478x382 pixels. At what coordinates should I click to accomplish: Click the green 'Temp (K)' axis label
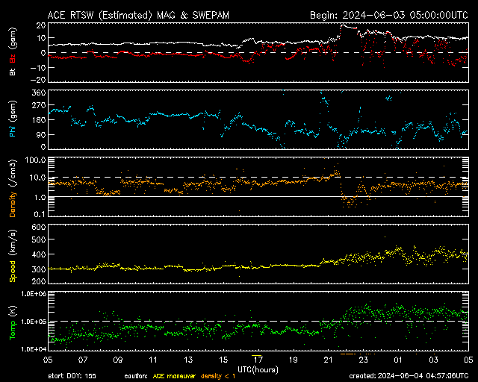[x=13, y=322]
